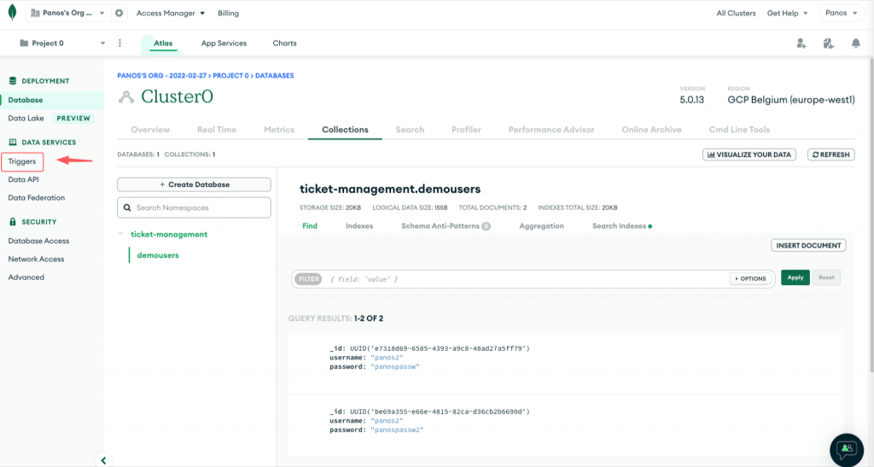Open the alerts bell icon
874x467 pixels.
[x=855, y=44]
